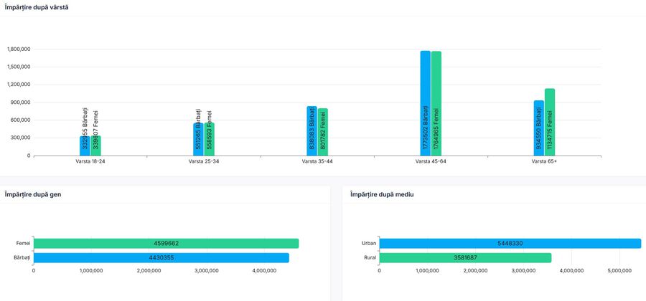Click the blue Bărbați bar showing 4430355
This screenshot has height=301, width=646.
point(161,257)
